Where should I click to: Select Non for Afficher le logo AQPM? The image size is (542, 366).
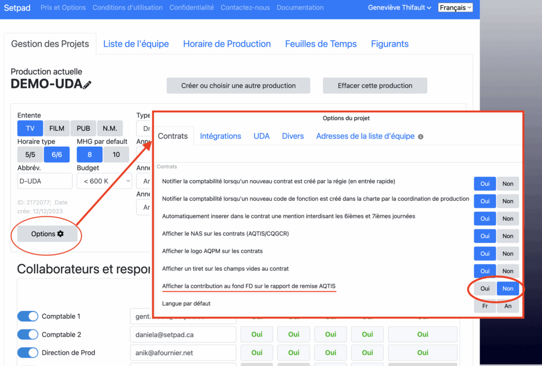click(x=508, y=254)
